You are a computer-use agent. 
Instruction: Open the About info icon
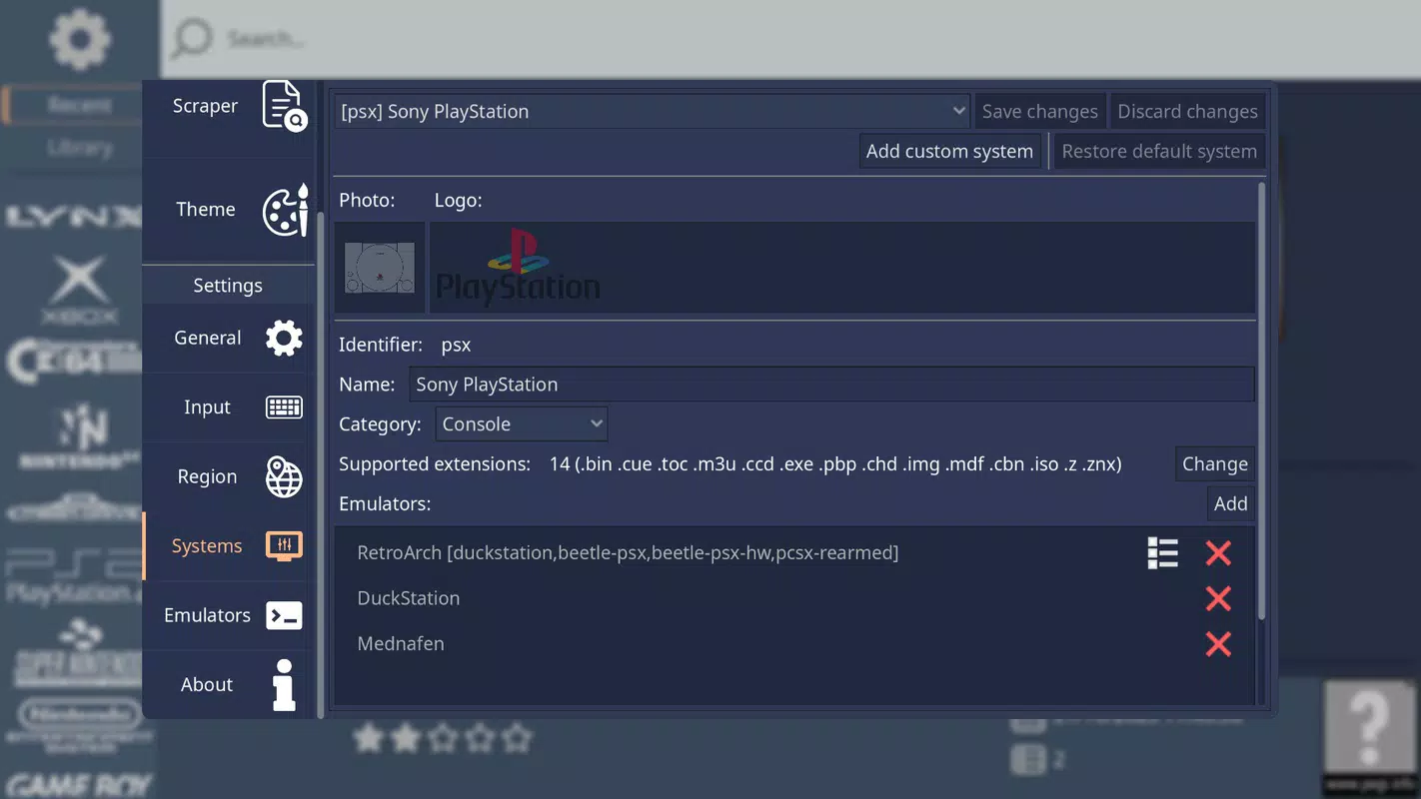[285, 685]
